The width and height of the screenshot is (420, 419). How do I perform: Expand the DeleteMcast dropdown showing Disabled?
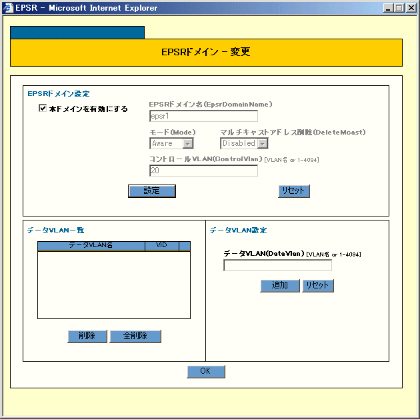click(263, 143)
